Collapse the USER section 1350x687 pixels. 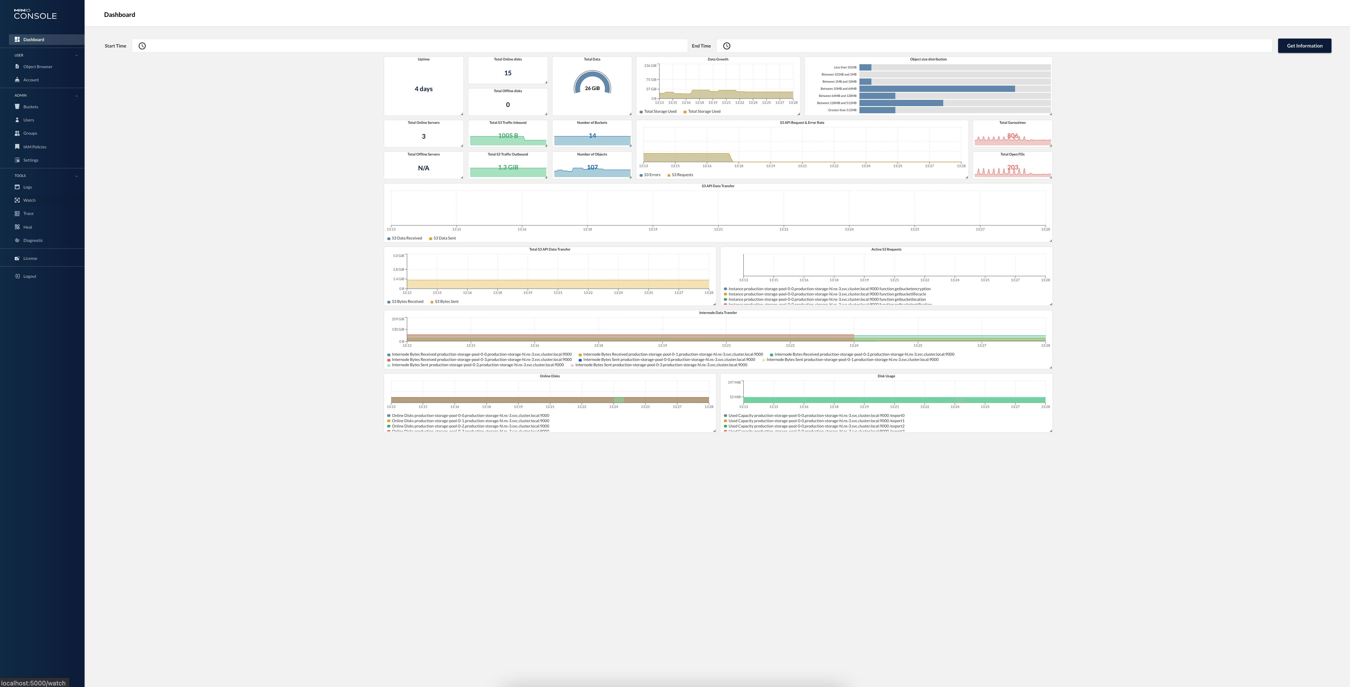pos(77,55)
